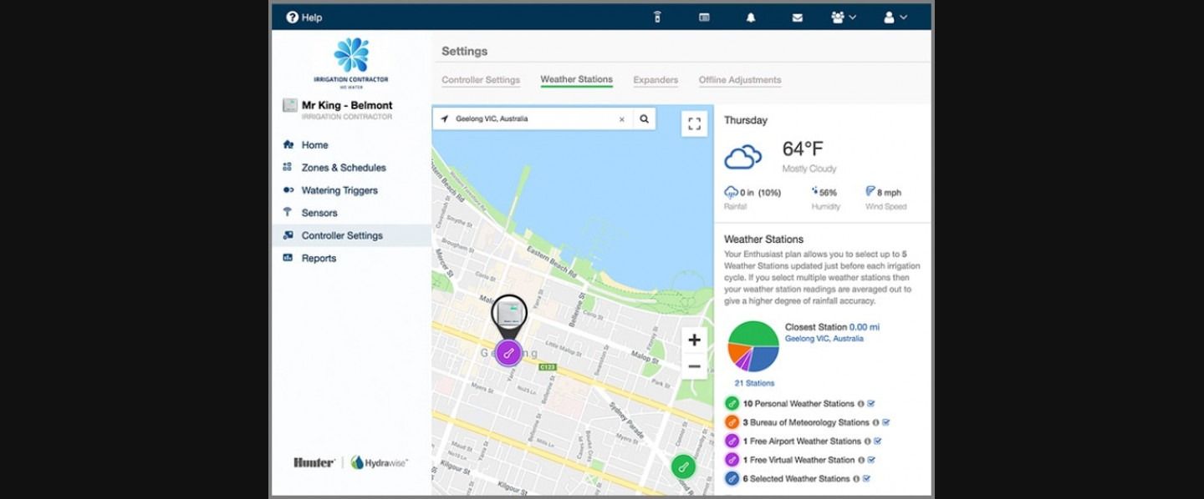
Task: Click the Reports sidebar icon
Action: point(288,258)
